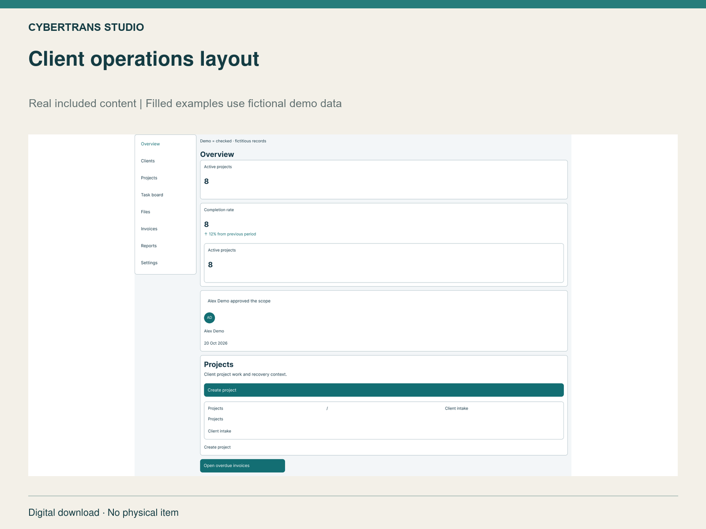Click the Alex Demo name under the avatar

pyautogui.click(x=214, y=331)
